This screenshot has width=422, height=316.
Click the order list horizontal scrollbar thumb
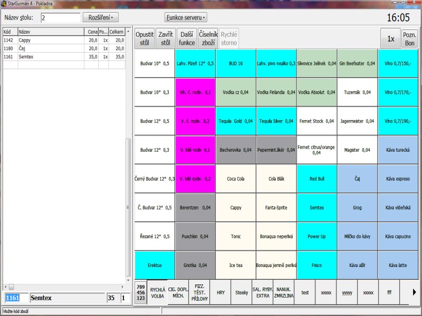click(x=11, y=287)
